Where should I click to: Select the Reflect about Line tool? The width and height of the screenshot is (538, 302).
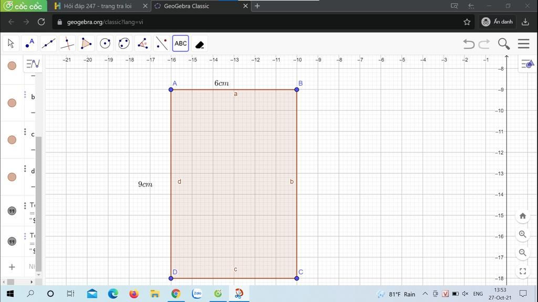pos(162,44)
